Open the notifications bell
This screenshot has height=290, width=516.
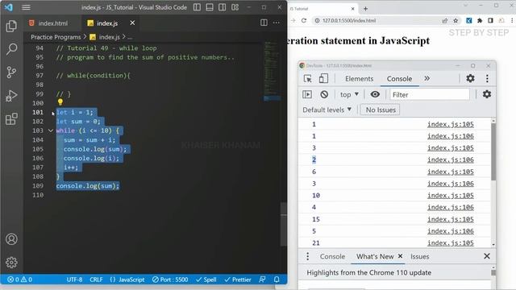click(x=277, y=280)
